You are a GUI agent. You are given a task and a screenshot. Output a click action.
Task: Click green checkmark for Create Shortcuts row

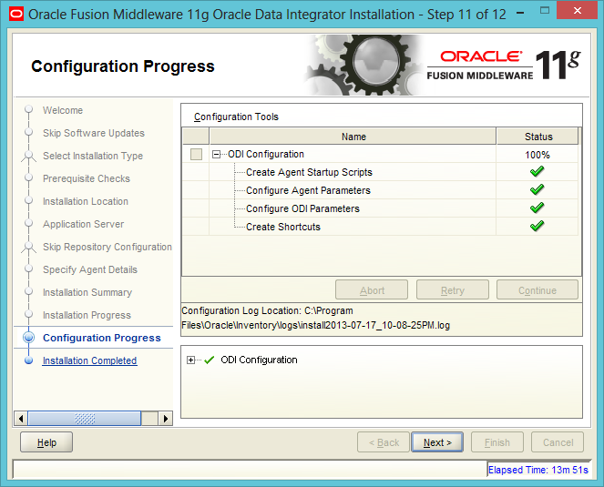(x=537, y=227)
